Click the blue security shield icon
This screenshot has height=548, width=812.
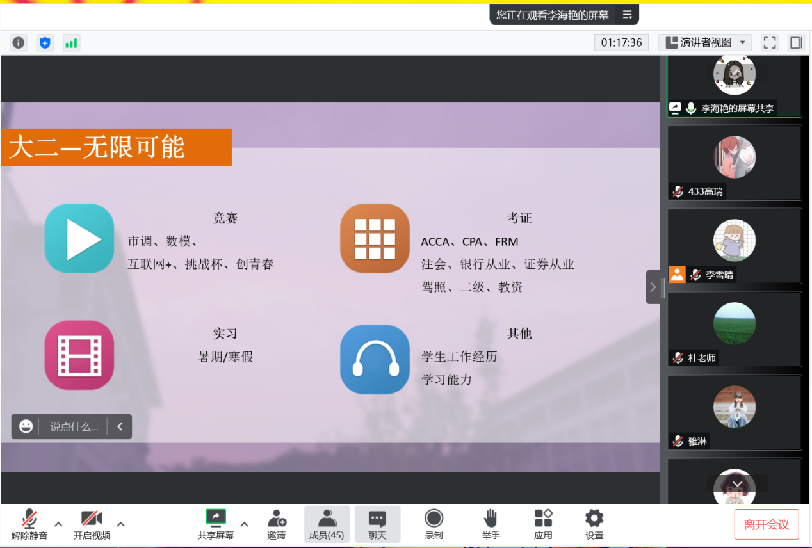45,43
